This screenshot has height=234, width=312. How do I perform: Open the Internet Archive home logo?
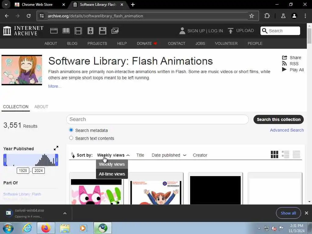coord(23,31)
